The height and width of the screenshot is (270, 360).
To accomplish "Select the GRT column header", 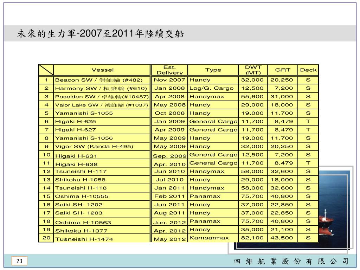I will click(x=282, y=70).
